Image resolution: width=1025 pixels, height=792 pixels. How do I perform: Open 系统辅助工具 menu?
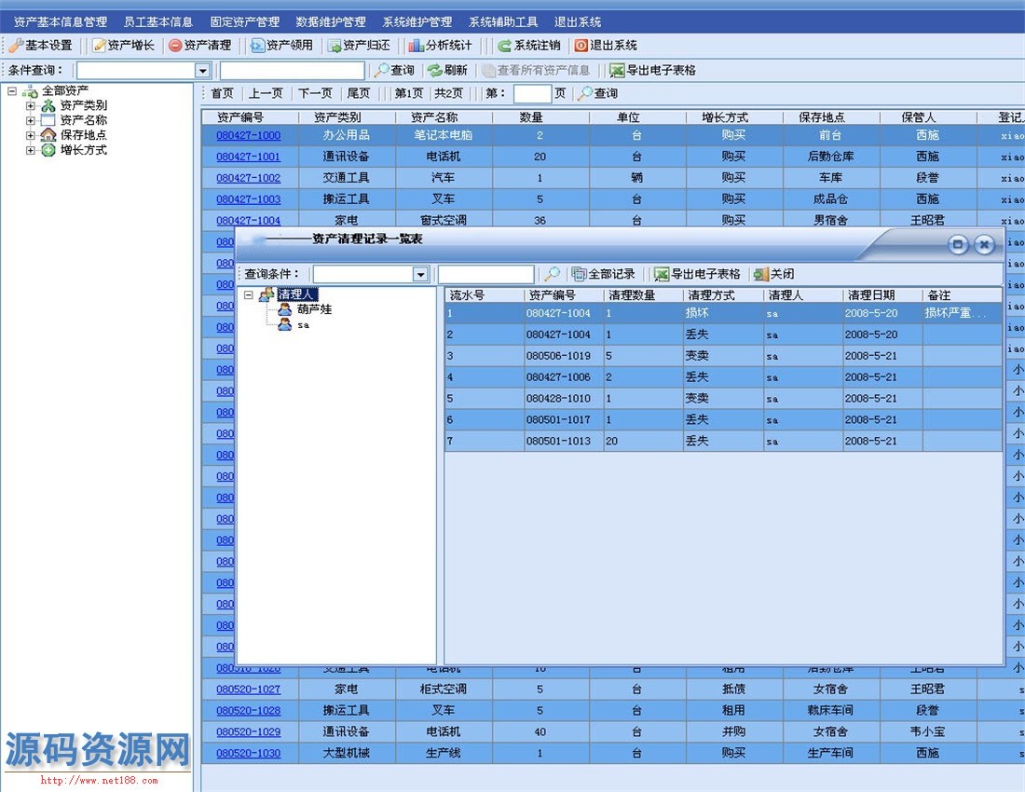click(503, 21)
